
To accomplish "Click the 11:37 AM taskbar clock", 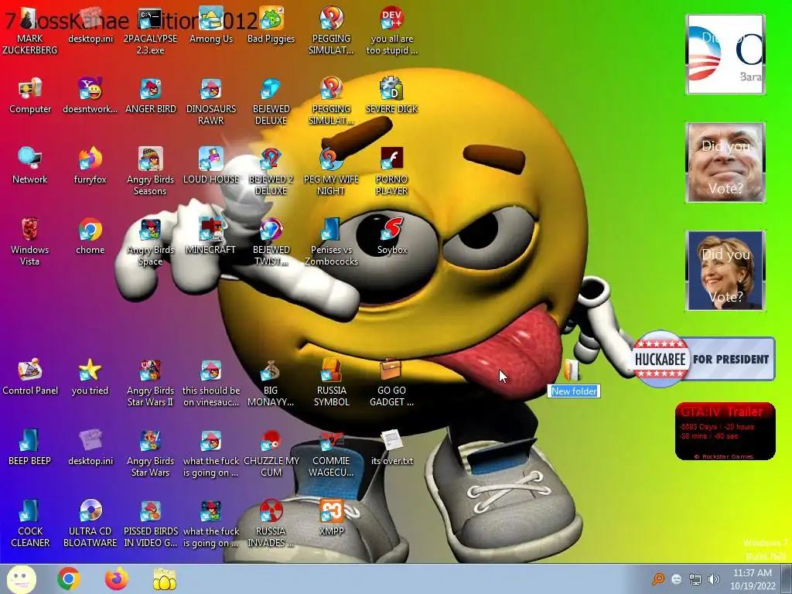I will click(752, 579).
